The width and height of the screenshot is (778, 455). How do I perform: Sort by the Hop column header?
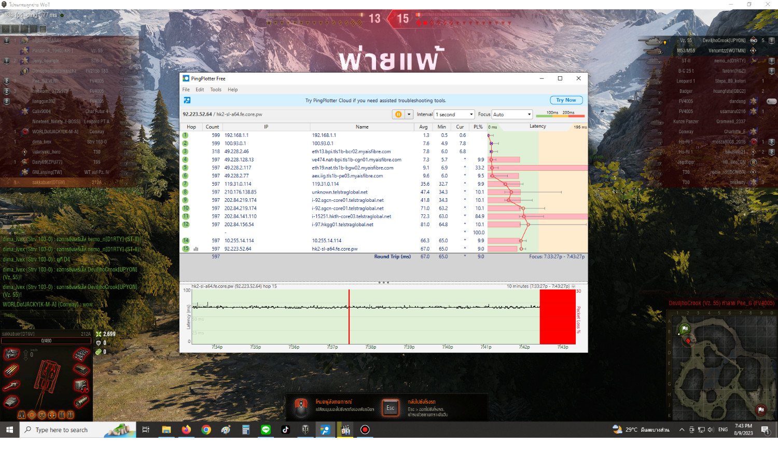(x=191, y=127)
